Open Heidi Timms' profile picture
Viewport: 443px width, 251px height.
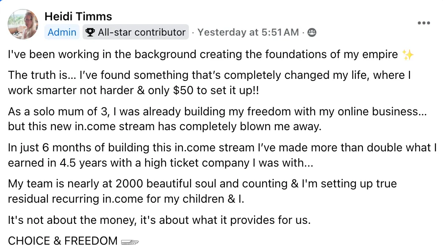23,24
